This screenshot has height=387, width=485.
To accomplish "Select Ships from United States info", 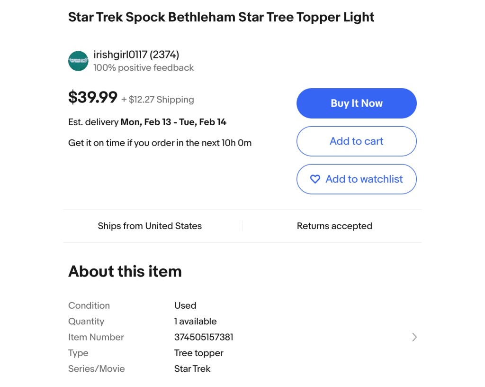I will point(150,226).
